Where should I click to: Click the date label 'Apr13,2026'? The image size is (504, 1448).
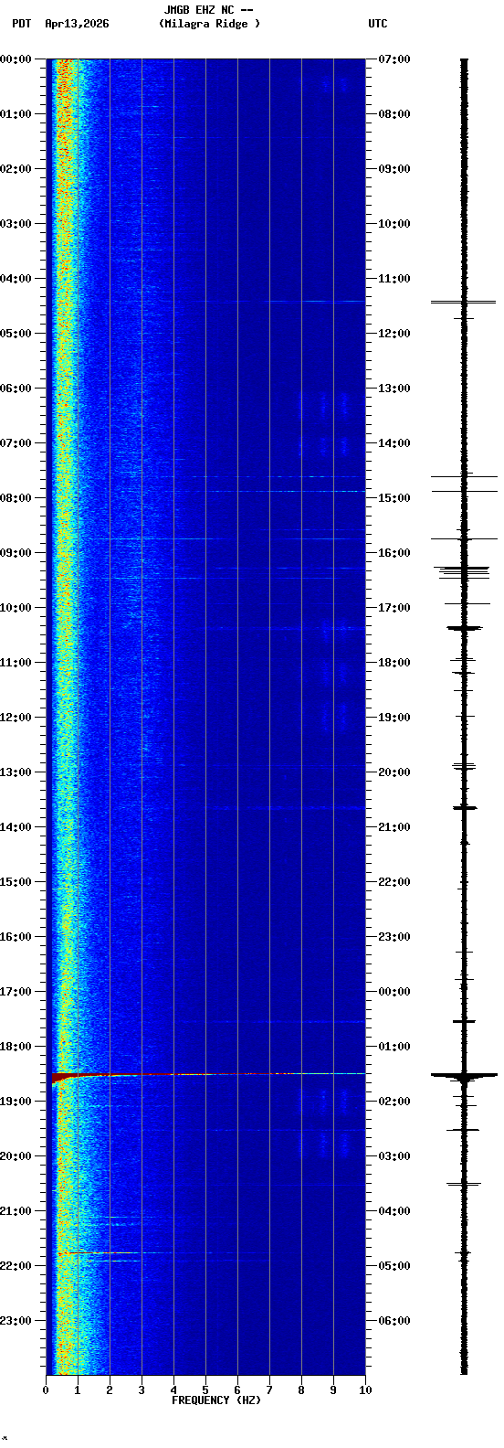(77, 24)
